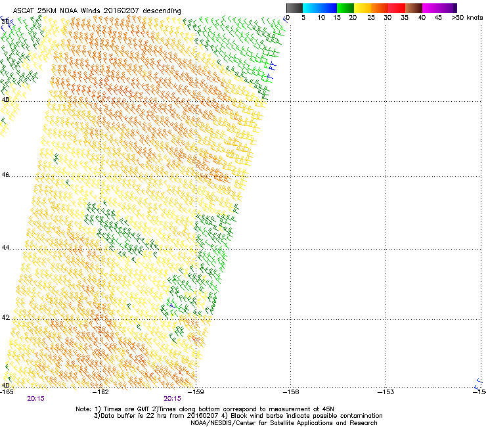Click the latitude label '42'
486x427 pixels.
pos(5,317)
